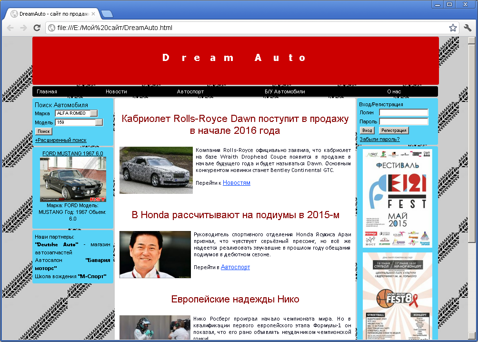Image resolution: width=478 pixels, height=342 pixels.
Task: Follow the Новостям link
Action: 236,182
